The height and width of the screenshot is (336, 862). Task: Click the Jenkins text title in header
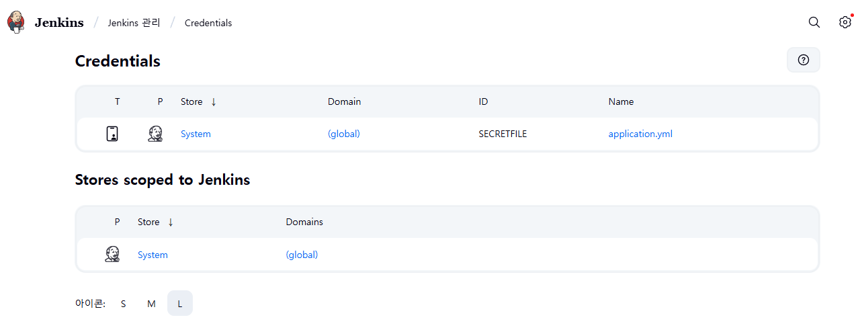59,23
